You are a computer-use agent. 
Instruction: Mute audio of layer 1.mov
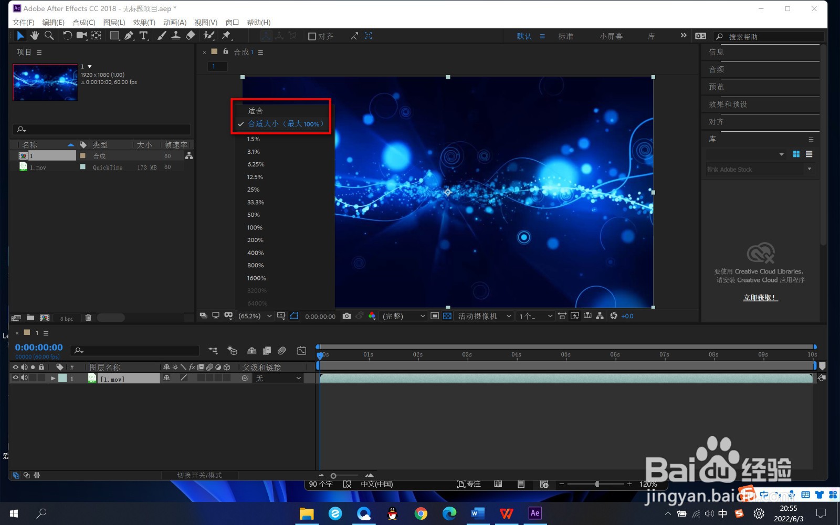point(24,378)
